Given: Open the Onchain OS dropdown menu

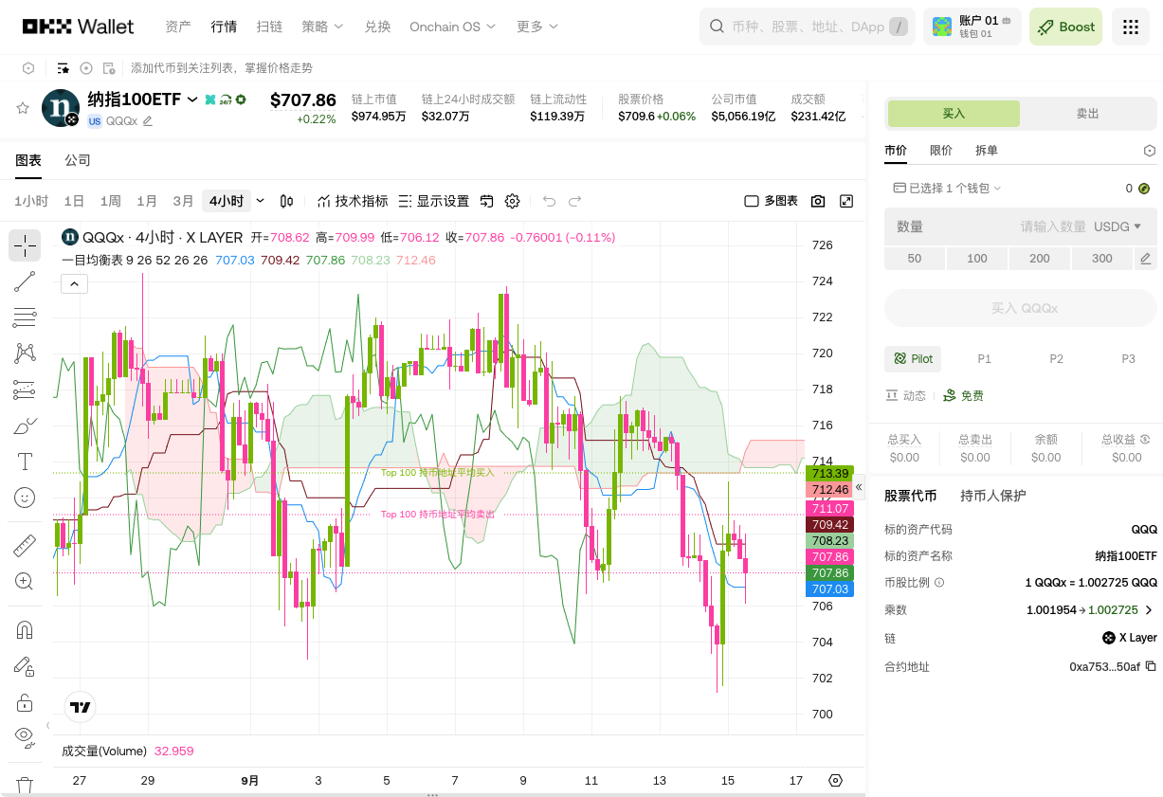Looking at the screenshot, I should coord(453,27).
